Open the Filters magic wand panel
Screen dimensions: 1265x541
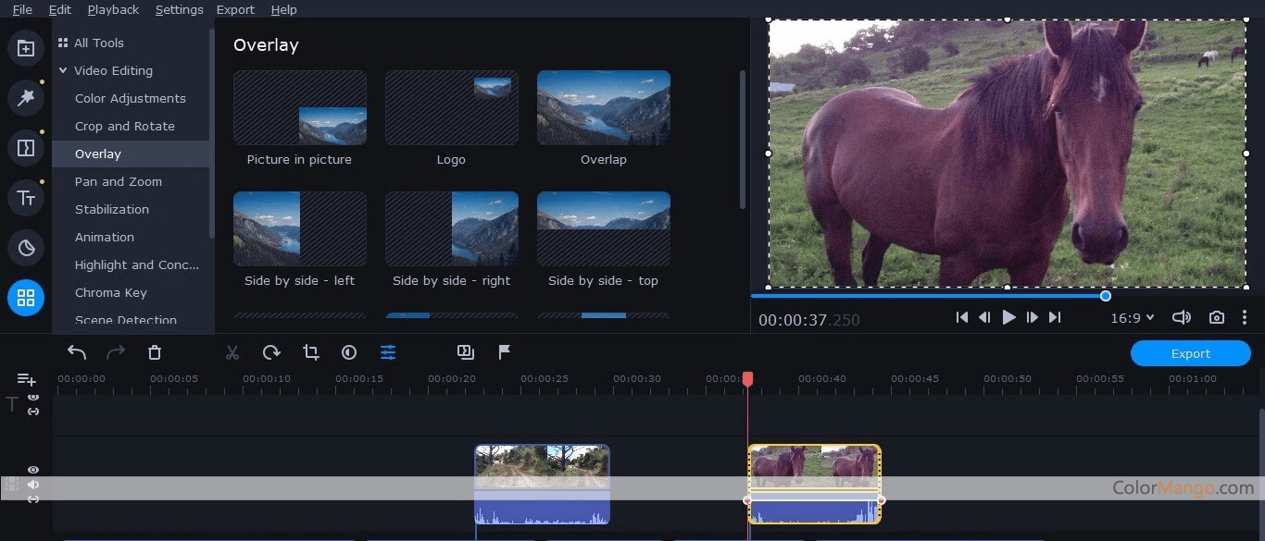tap(26, 97)
